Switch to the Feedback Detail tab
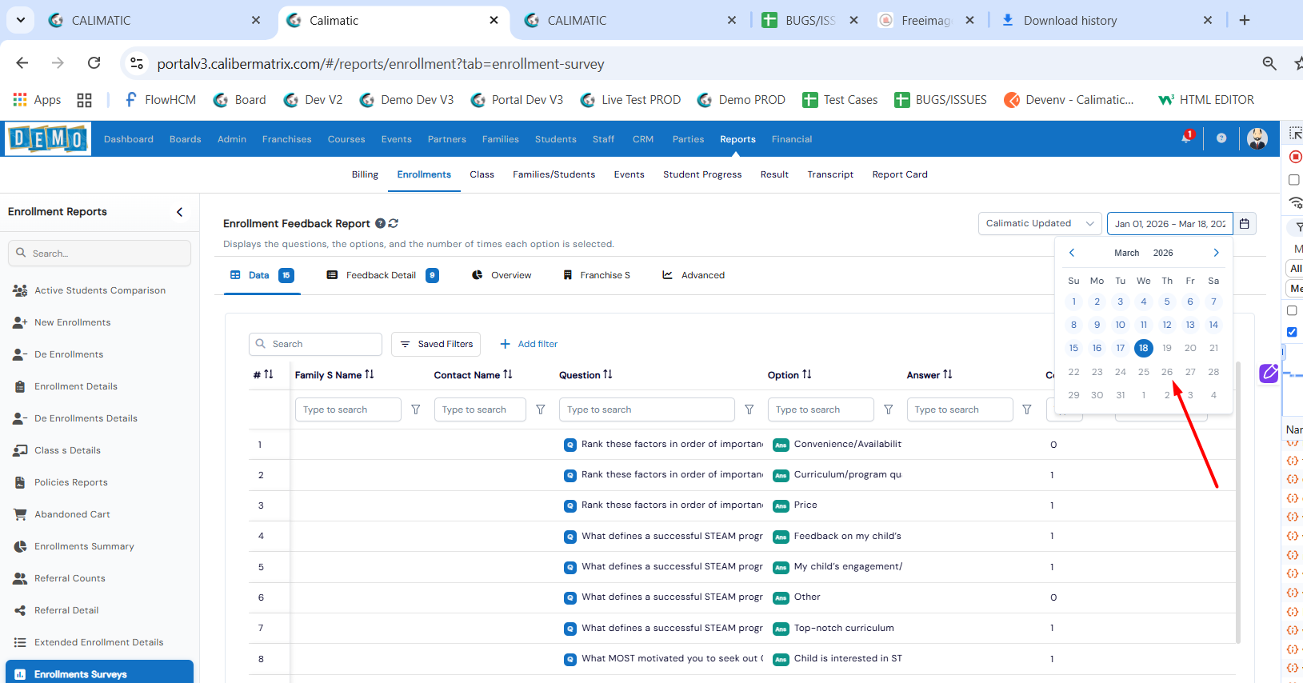The height and width of the screenshot is (683, 1303). pyautogui.click(x=382, y=275)
